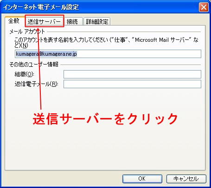This screenshot has height=188, width=211.
Task: Click the 返信電子メール(R): label
Action: (x=36, y=84)
